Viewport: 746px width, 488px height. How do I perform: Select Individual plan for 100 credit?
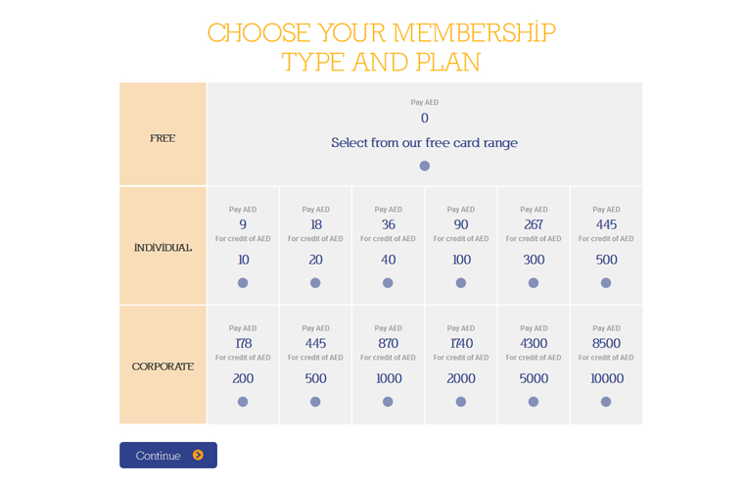click(x=461, y=283)
